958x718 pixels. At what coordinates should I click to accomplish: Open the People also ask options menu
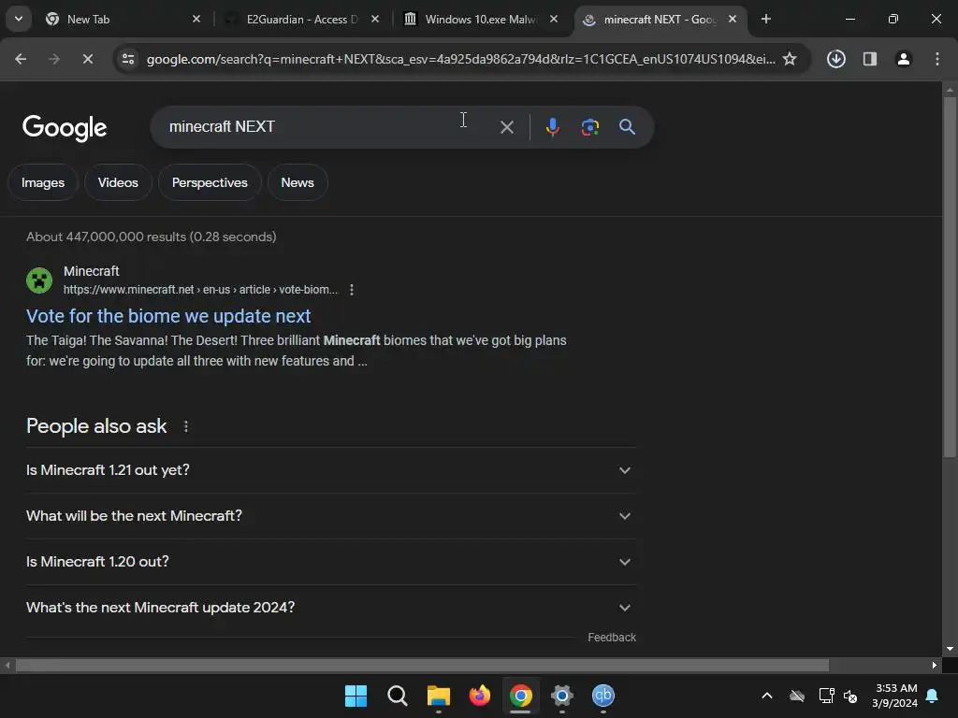[x=186, y=426]
